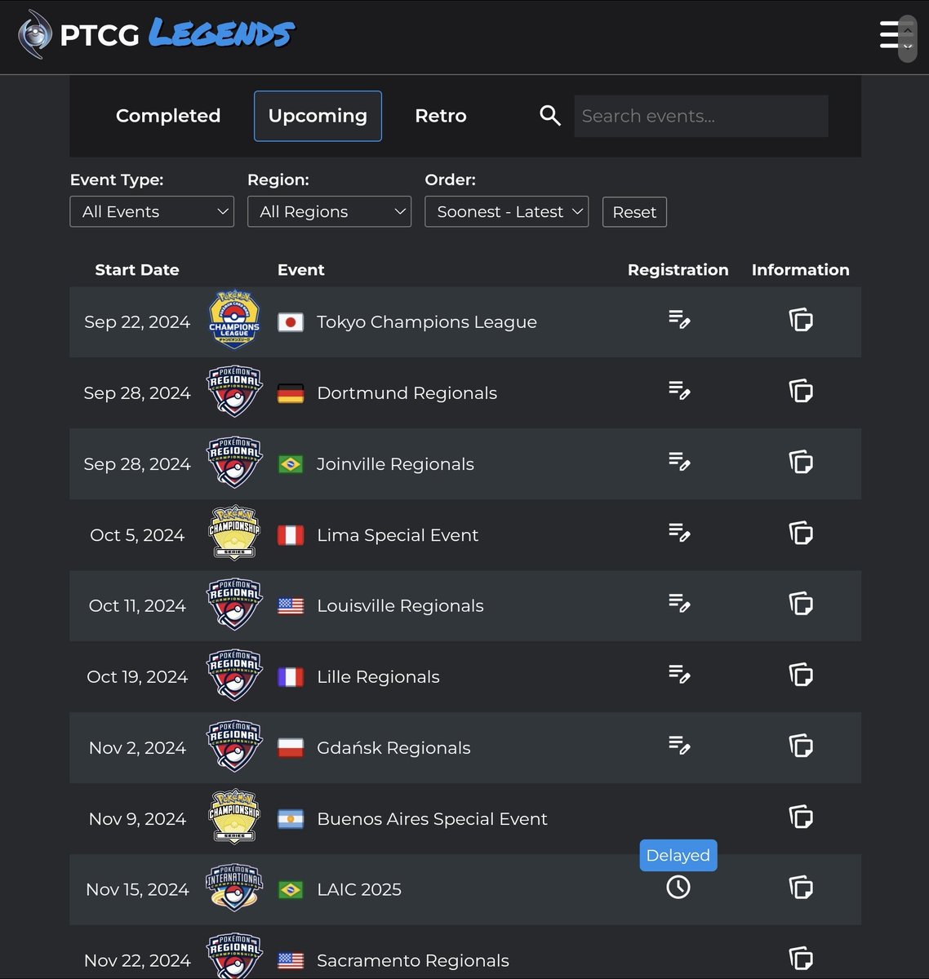Viewport: 929px width, 979px height.
Task: Click the Reset button
Action: click(x=634, y=211)
